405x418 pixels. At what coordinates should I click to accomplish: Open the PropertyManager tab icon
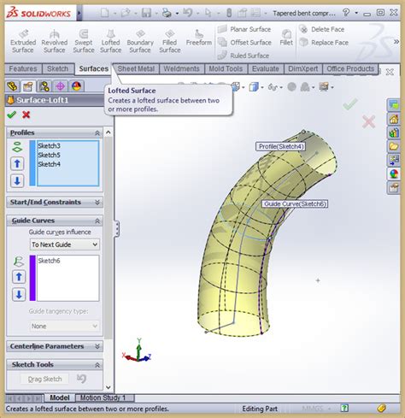tap(28, 86)
